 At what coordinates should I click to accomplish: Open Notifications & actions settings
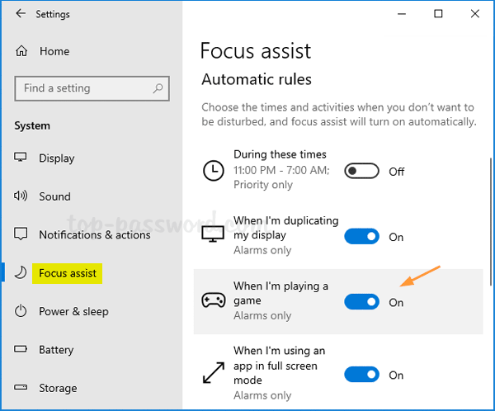point(94,234)
